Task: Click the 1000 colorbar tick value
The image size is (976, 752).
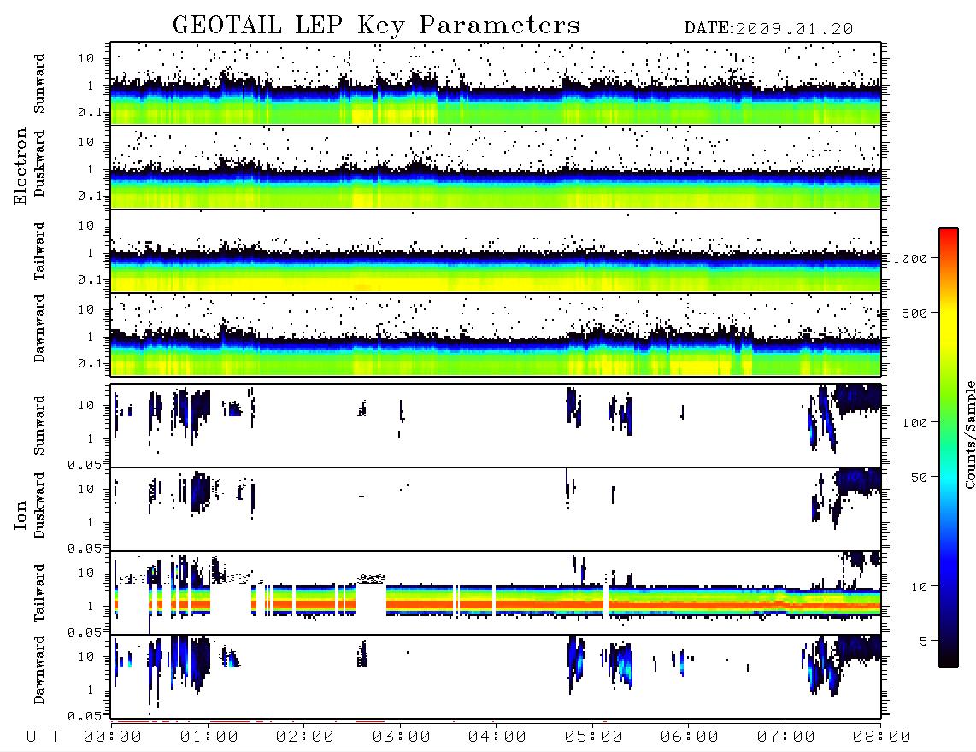Action: (x=911, y=258)
